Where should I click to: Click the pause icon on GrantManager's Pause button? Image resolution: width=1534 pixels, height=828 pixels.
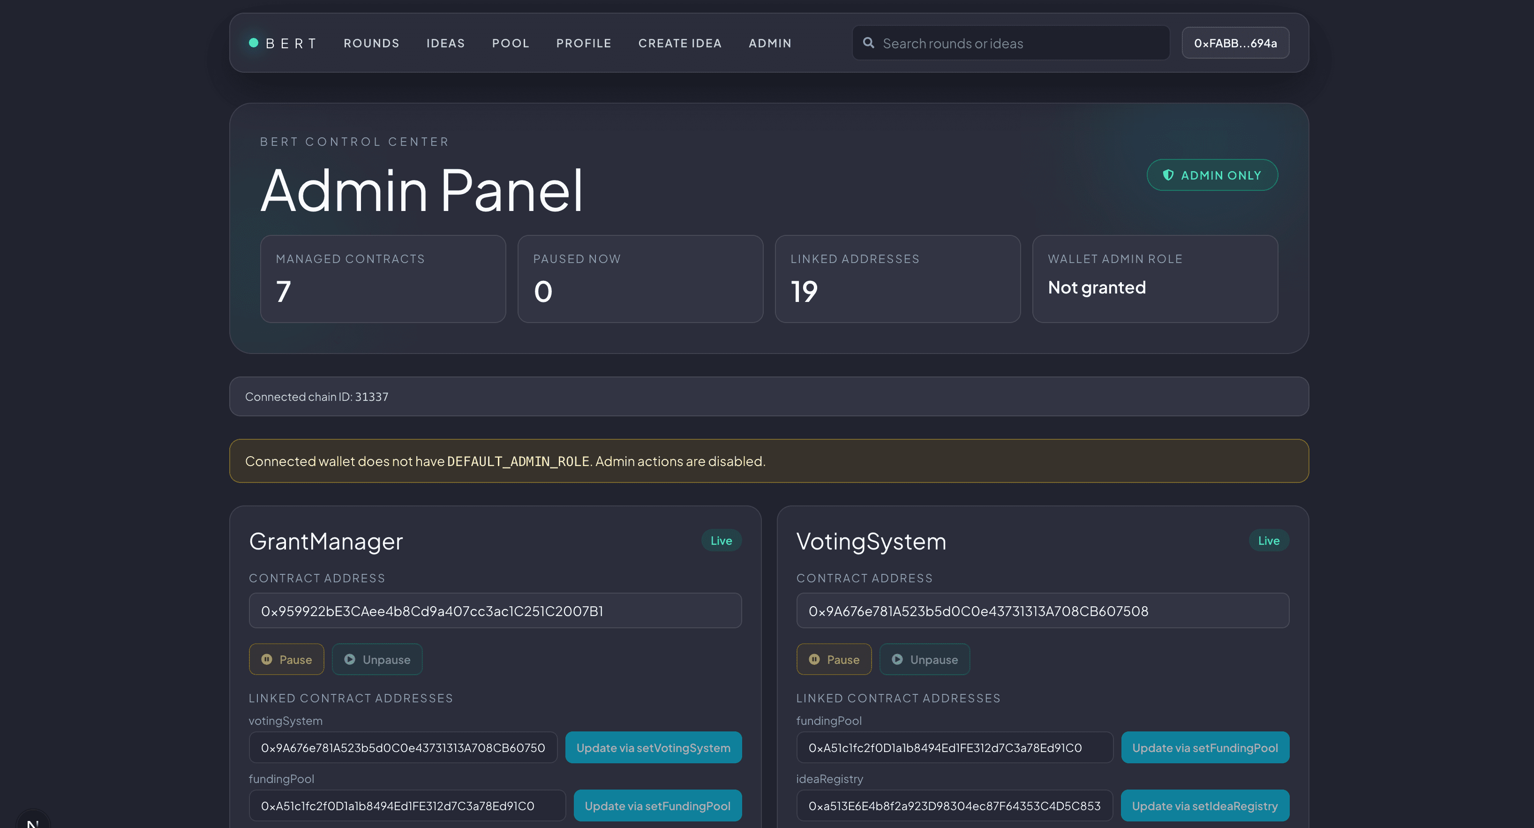tap(267, 659)
